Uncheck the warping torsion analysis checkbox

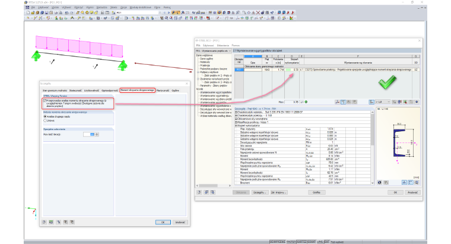(x=45, y=101)
